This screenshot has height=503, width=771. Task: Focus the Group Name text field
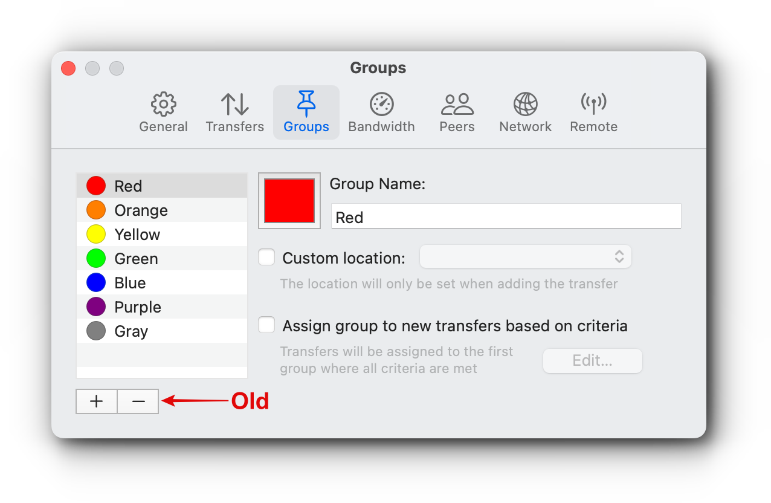(506, 216)
